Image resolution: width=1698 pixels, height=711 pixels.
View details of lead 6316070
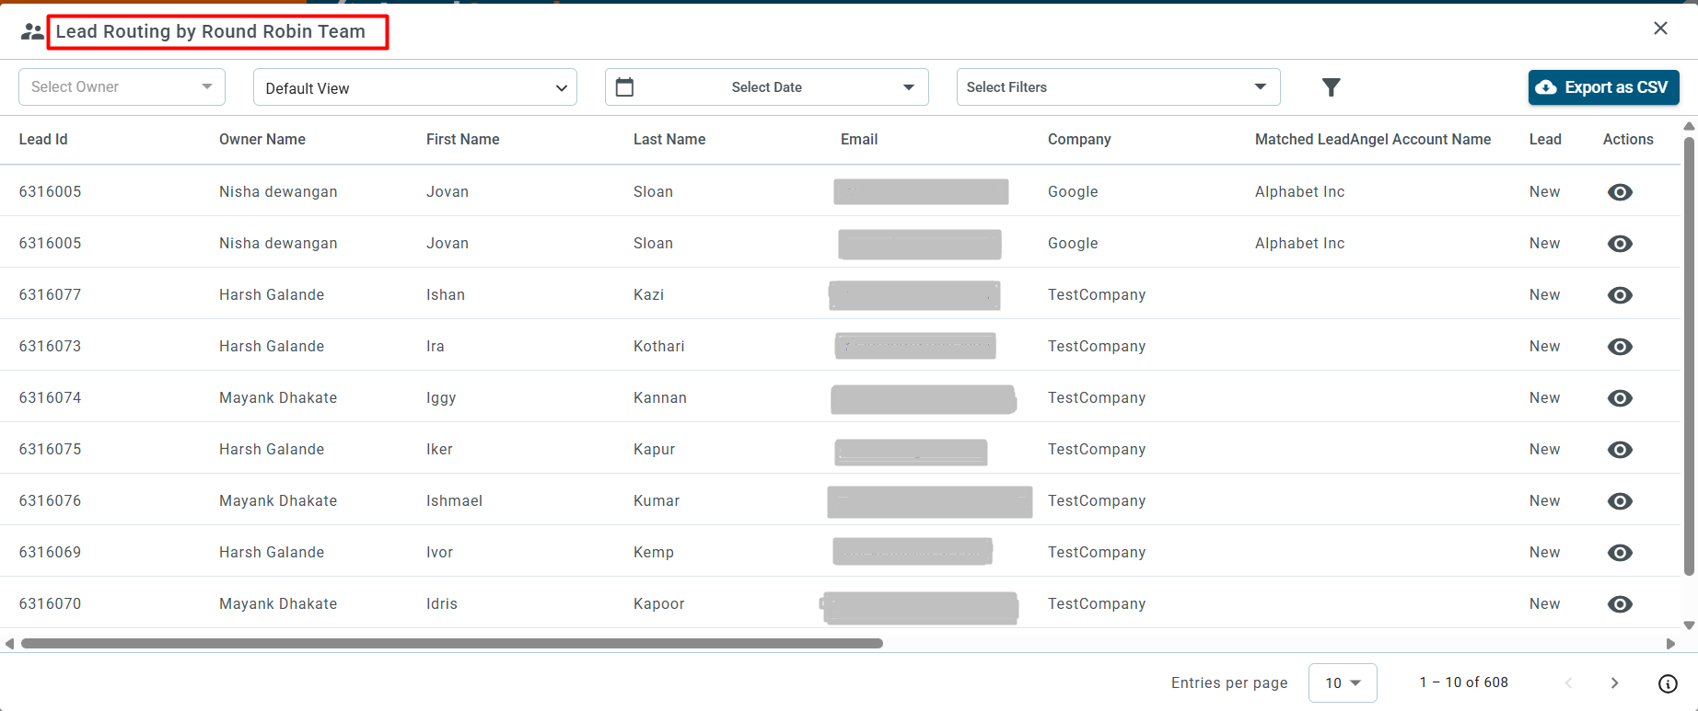tap(1620, 604)
